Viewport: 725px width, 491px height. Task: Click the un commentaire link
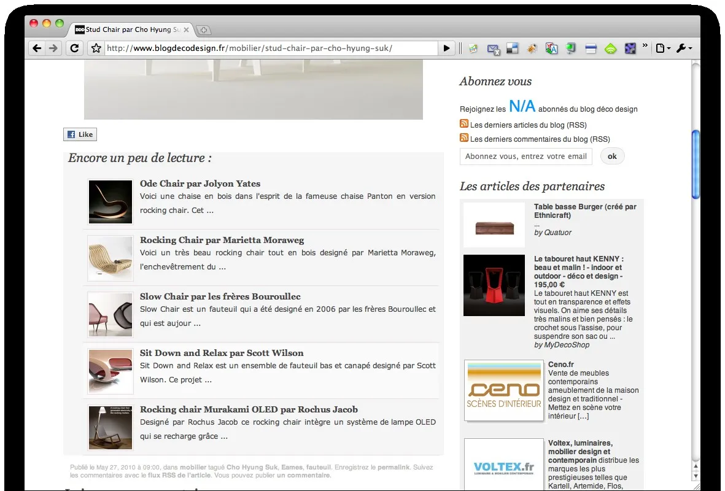point(303,475)
